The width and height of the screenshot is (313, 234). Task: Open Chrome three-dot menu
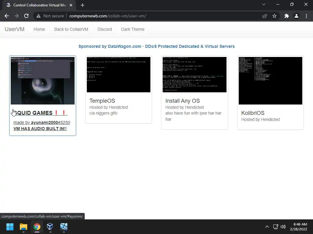click(x=306, y=16)
